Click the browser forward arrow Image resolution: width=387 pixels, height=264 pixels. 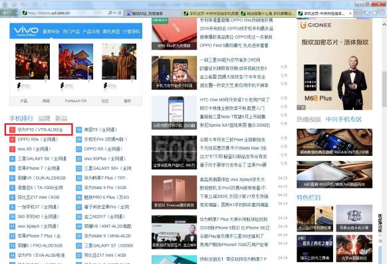[15, 13]
